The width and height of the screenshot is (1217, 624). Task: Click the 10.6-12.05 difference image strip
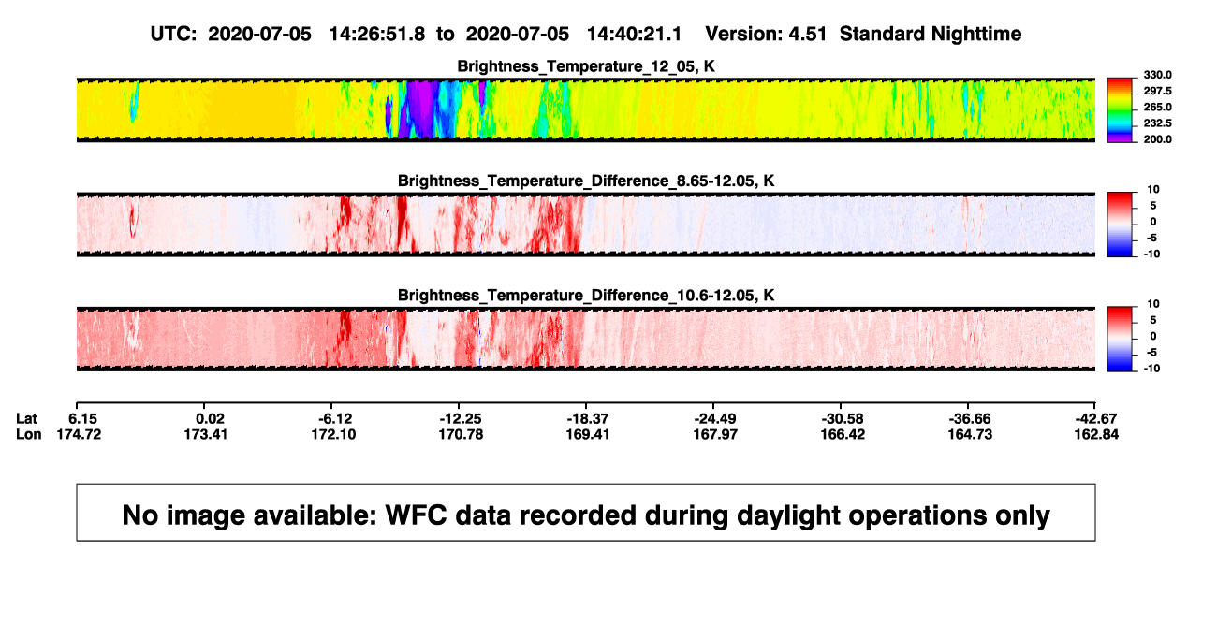coord(585,339)
